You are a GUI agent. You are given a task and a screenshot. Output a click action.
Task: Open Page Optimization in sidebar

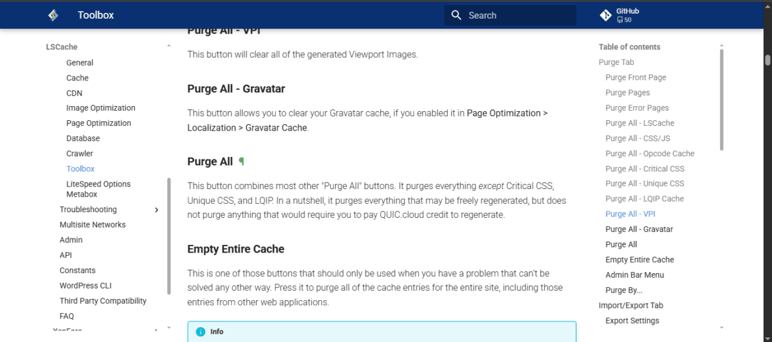point(98,123)
